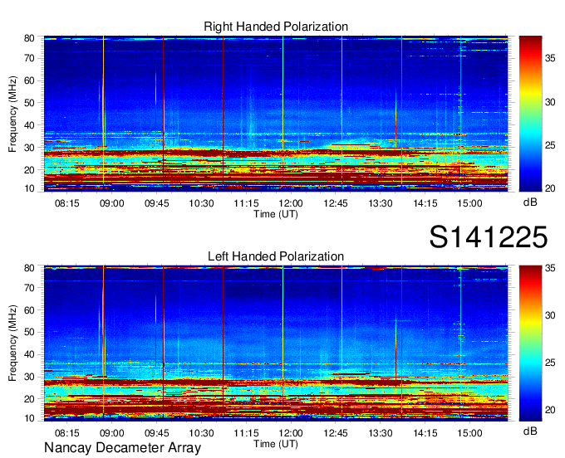
Task: Click the left-handed plot color scale bar
Action: point(530,343)
